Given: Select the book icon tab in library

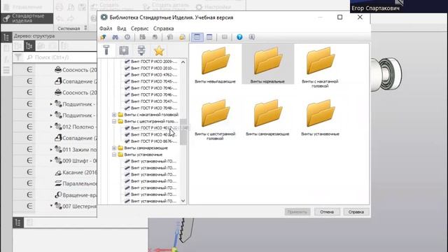Looking at the screenshot, I should click(x=124, y=50).
